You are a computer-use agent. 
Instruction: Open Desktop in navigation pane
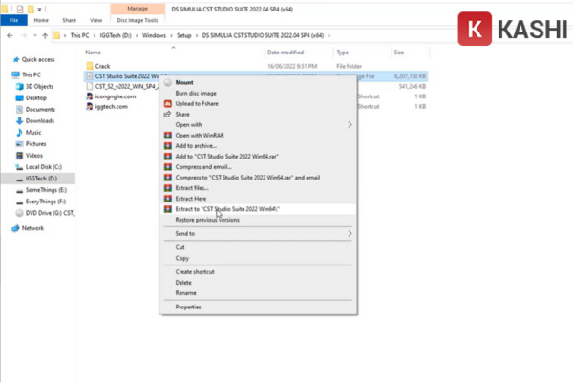pos(36,98)
